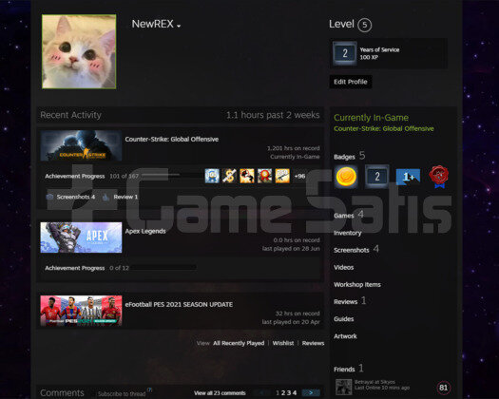
Task: Open the Badges 5 section link
Action: click(349, 156)
